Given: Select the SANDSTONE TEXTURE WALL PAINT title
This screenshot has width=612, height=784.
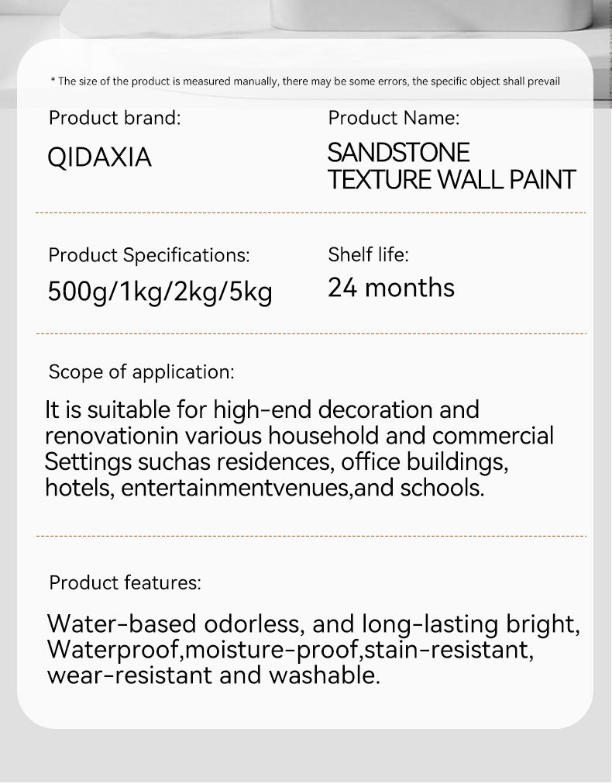Looking at the screenshot, I should coord(451,166).
